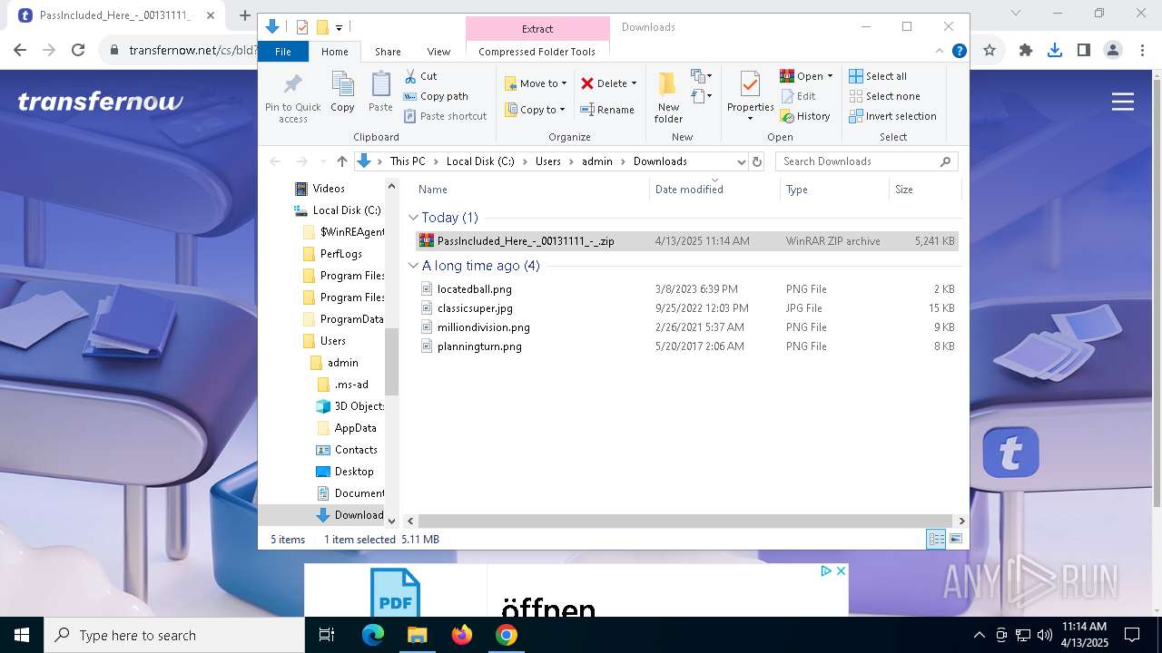
Task: Sort by Name column header
Action: (x=531, y=190)
